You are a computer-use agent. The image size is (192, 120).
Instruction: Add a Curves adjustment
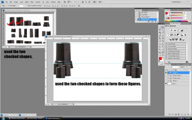178,30
